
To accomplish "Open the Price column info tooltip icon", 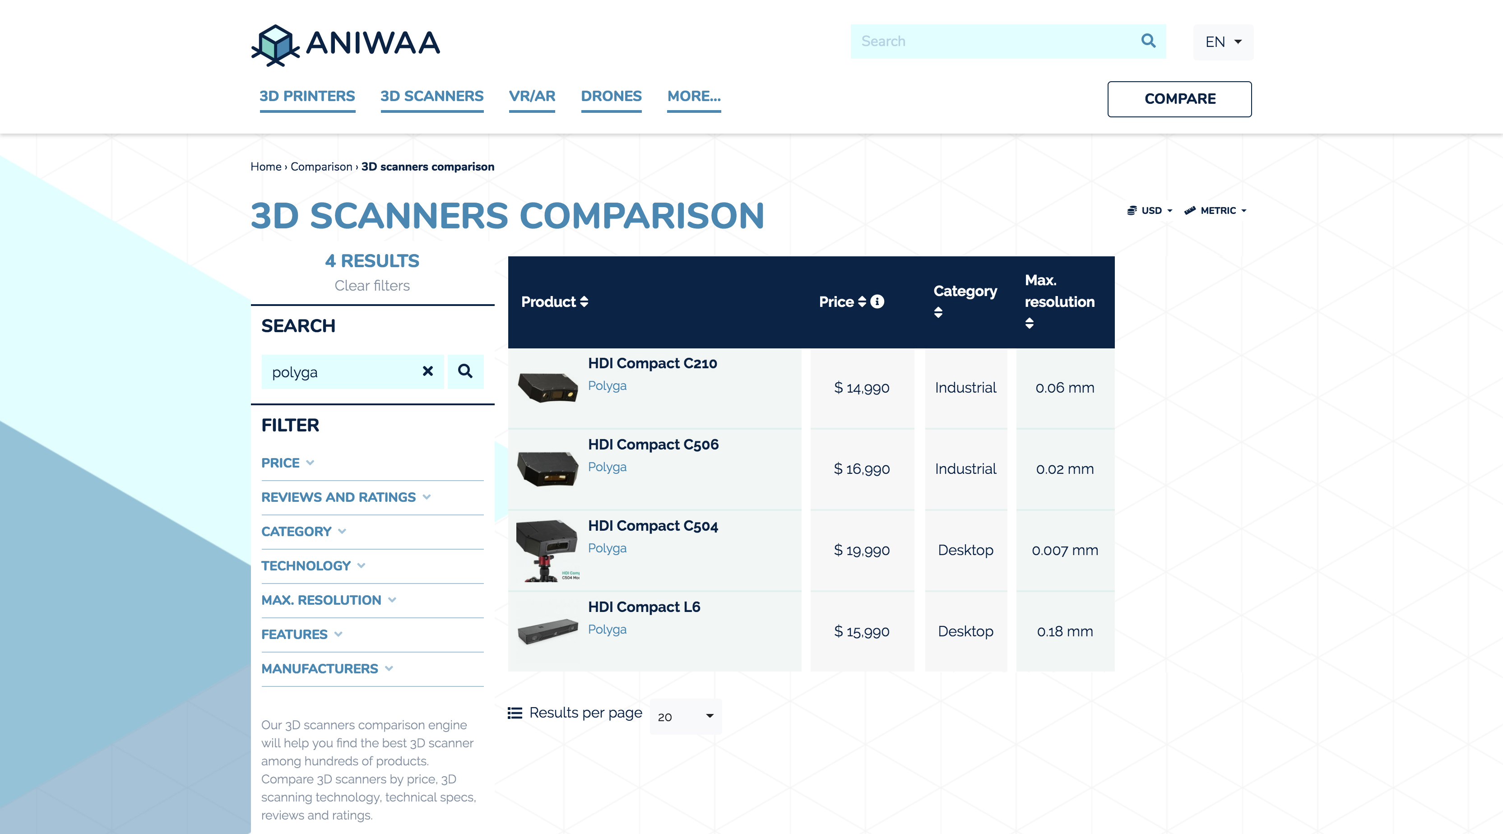I will 877,301.
